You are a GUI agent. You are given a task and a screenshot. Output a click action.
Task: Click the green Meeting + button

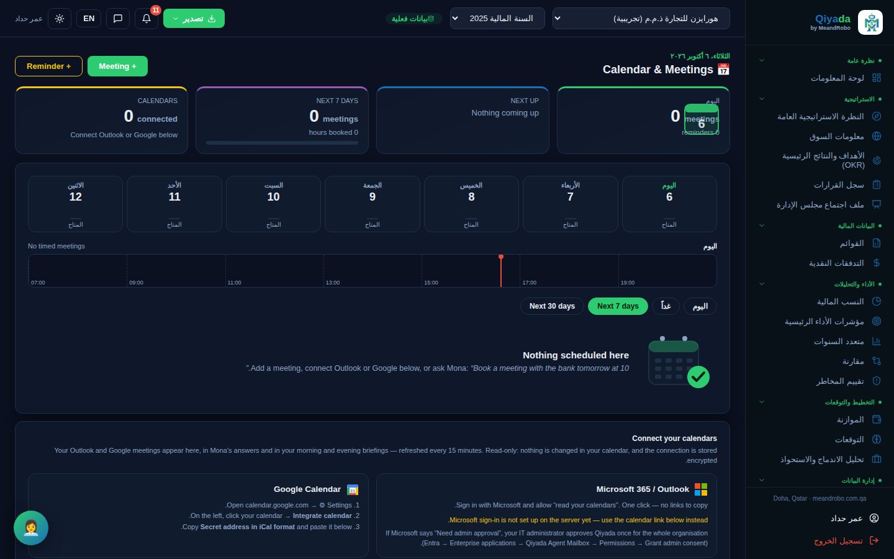point(117,66)
